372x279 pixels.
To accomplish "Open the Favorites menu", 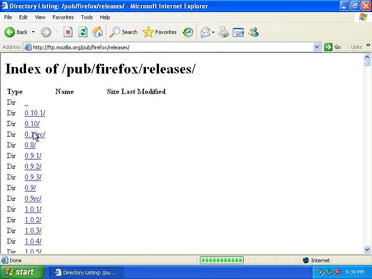I will point(63,17).
